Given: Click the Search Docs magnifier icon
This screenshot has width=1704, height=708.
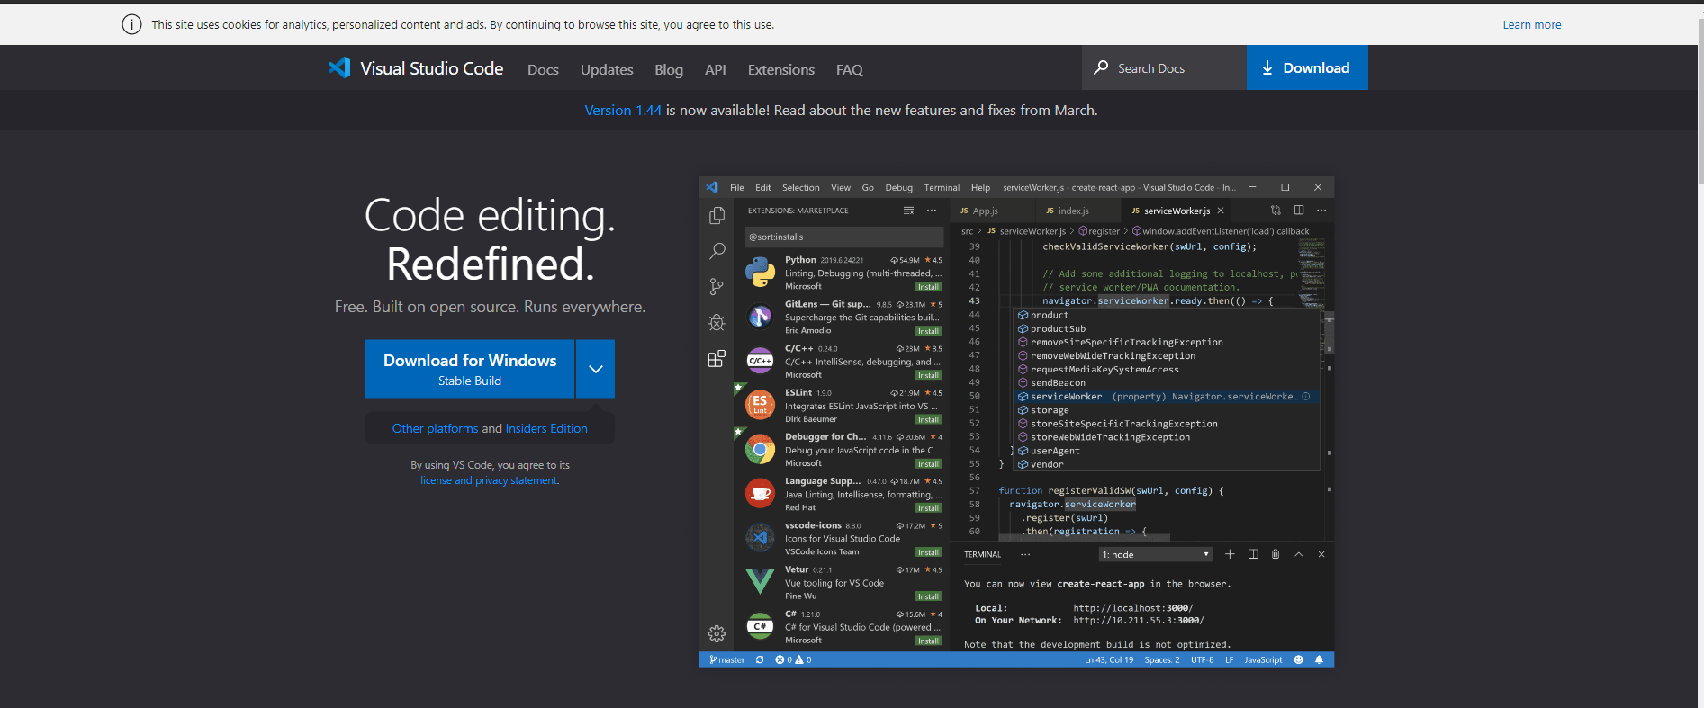Looking at the screenshot, I should click(x=1101, y=67).
